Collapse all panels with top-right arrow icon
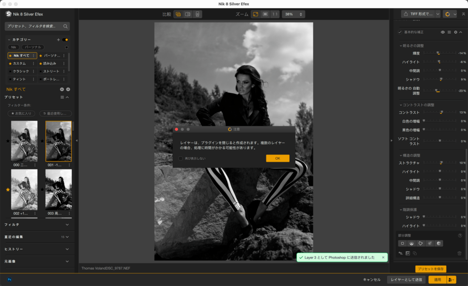Viewport: 468px width, 286px height. tap(463, 14)
